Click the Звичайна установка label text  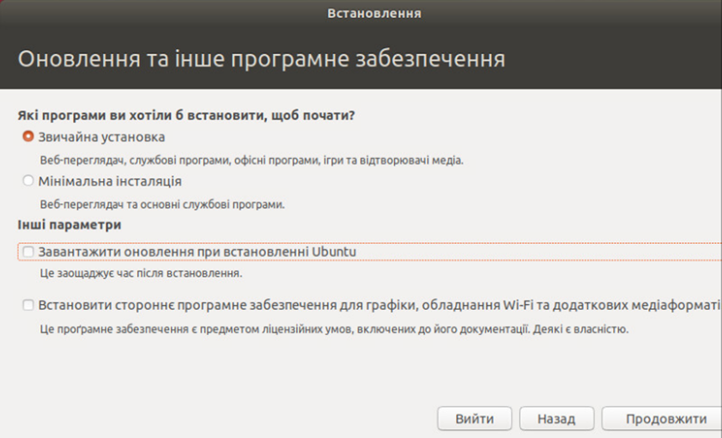pyautogui.click(x=101, y=137)
